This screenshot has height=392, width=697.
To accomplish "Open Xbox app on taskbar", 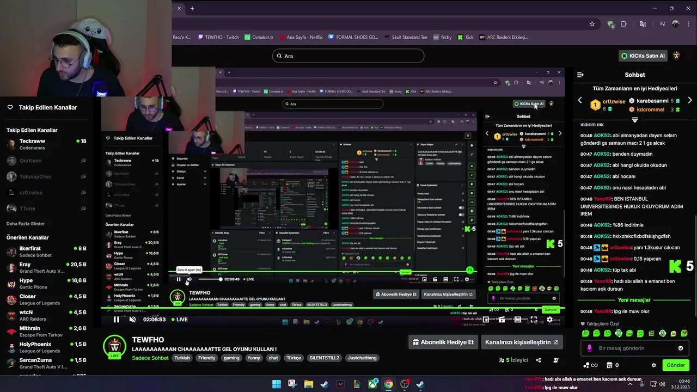I will point(372,384).
